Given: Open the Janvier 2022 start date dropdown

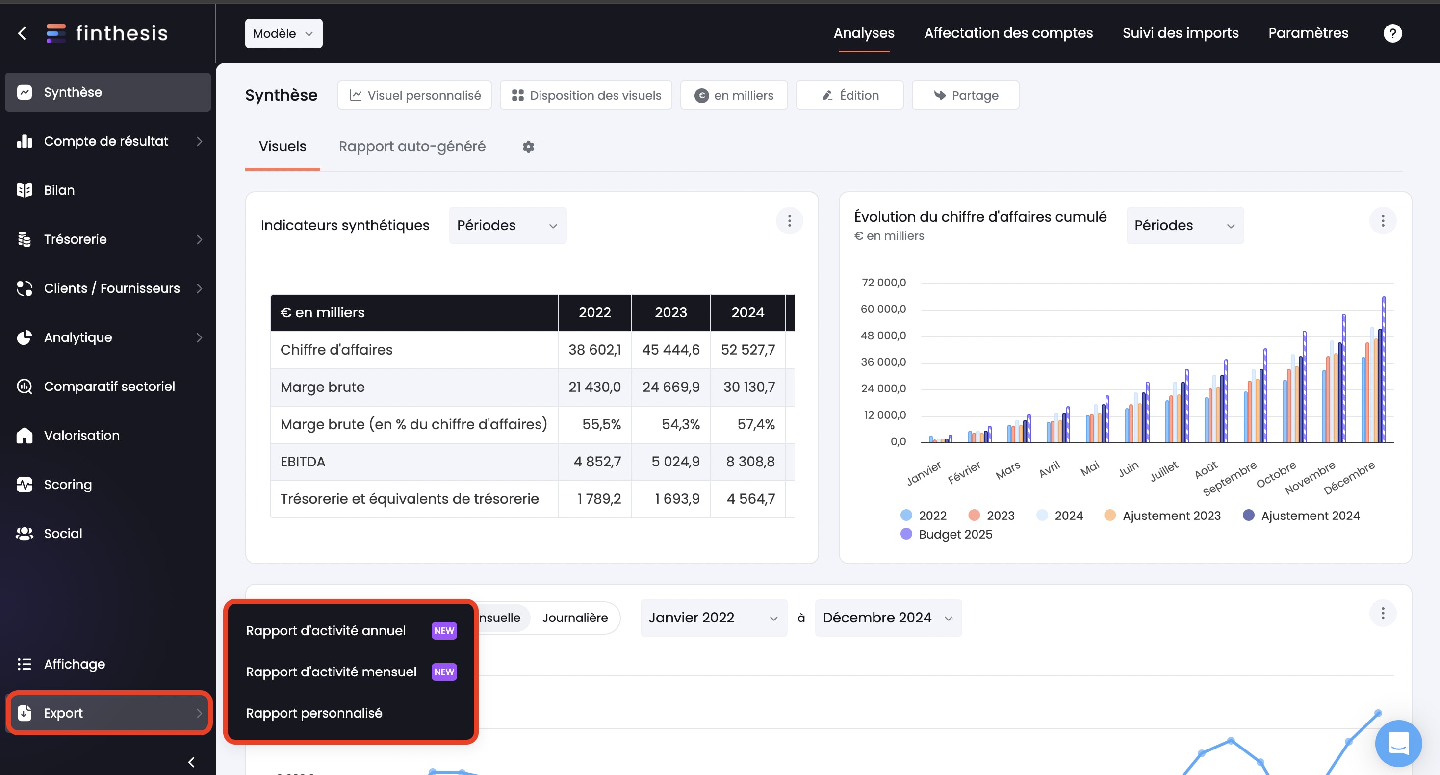Looking at the screenshot, I should [714, 618].
